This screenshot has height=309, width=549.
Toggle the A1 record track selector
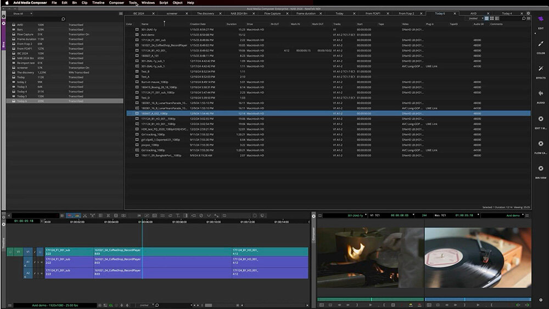coord(28,262)
